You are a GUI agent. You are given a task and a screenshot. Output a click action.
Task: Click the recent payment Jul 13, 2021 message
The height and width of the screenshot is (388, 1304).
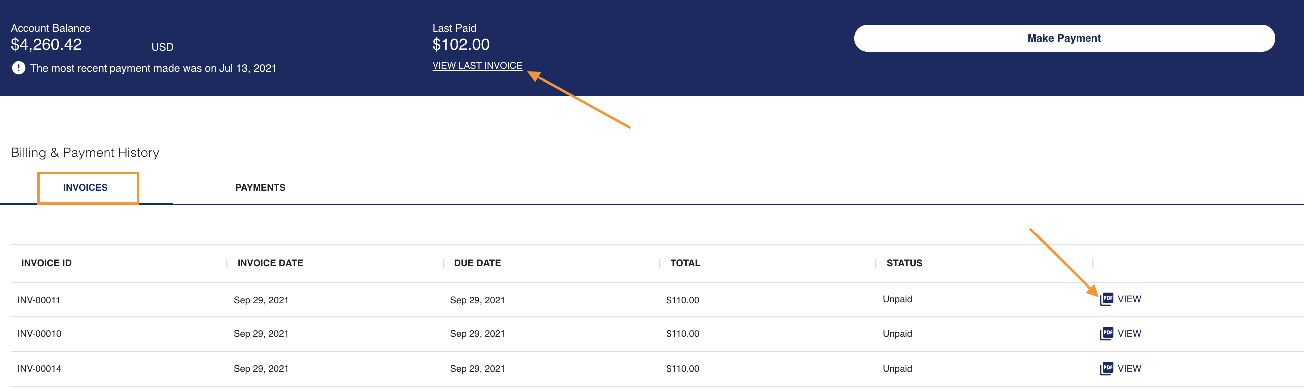coord(153,68)
